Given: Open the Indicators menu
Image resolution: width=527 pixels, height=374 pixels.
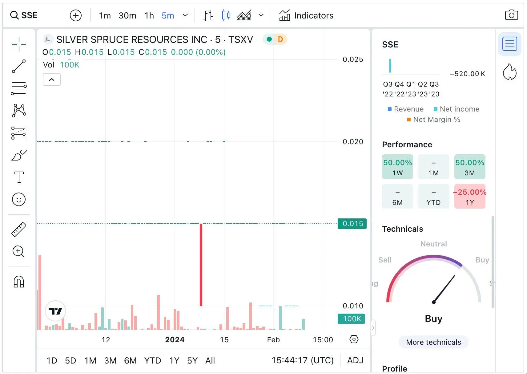Looking at the screenshot, I should pyautogui.click(x=306, y=15).
